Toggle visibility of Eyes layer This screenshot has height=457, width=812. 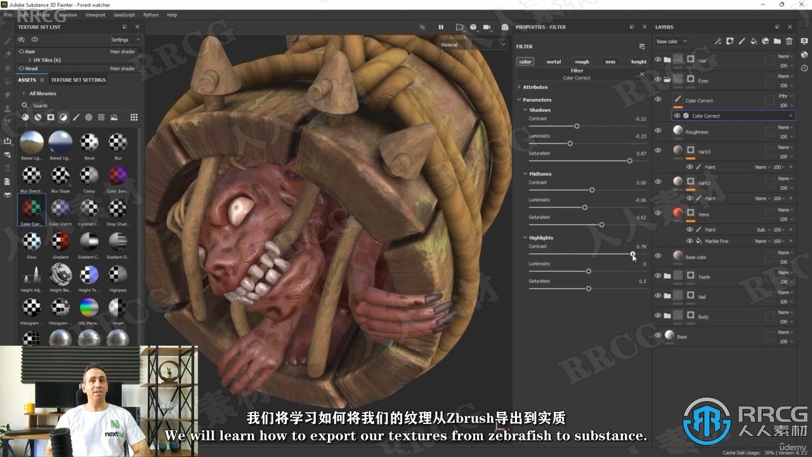tap(658, 79)
